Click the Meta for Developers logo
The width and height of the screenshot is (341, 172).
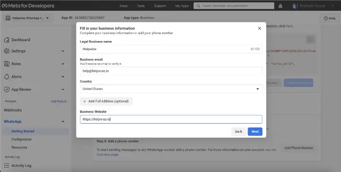click(28, 6)
